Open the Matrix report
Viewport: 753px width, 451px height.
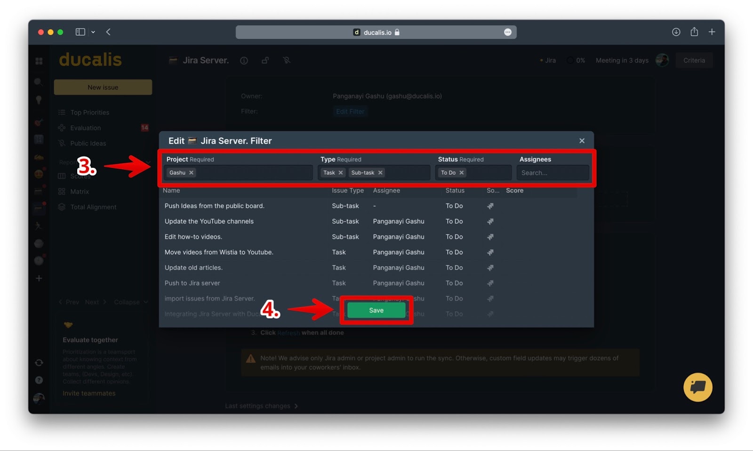(79, 192)
